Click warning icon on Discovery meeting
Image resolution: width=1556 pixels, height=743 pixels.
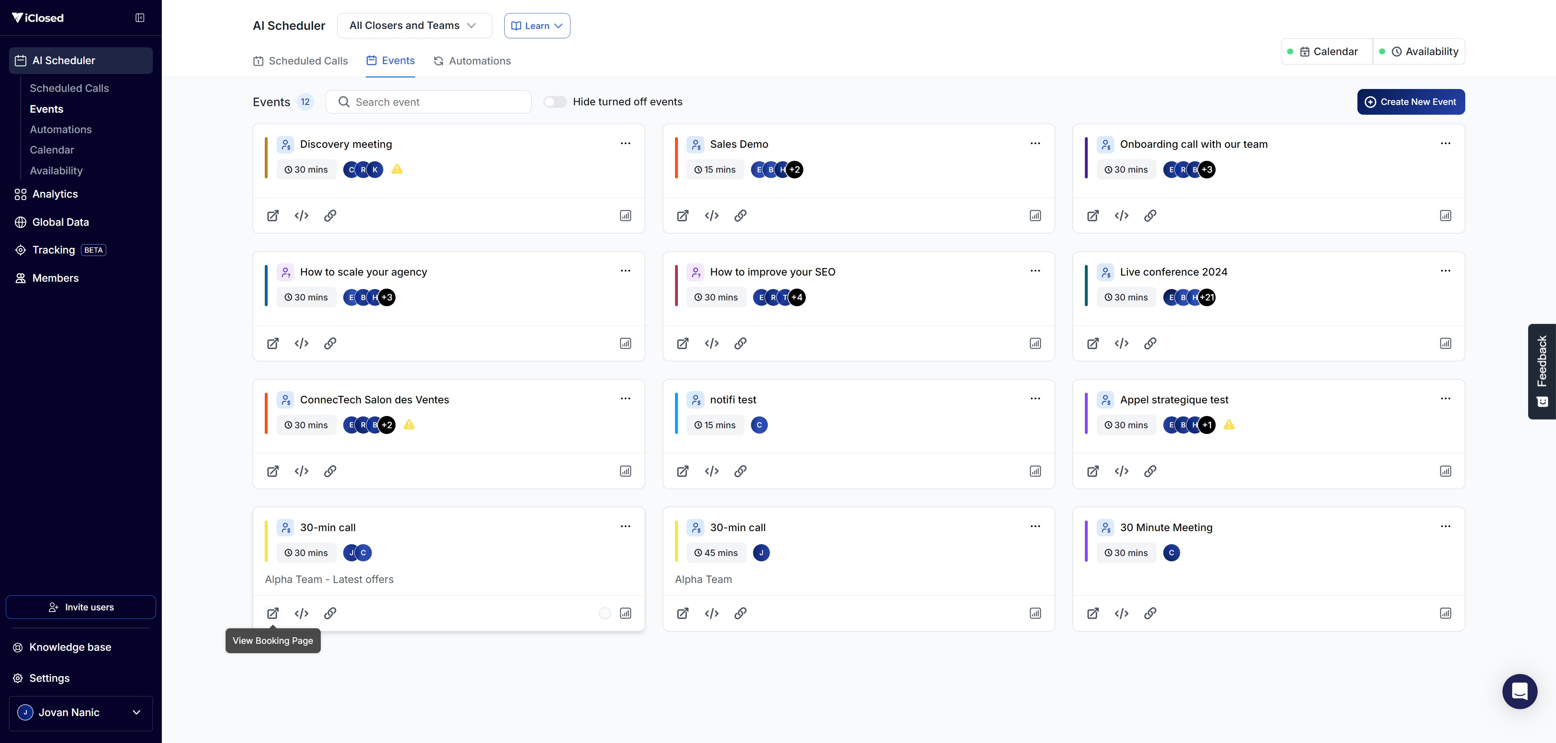coord(397,169)
